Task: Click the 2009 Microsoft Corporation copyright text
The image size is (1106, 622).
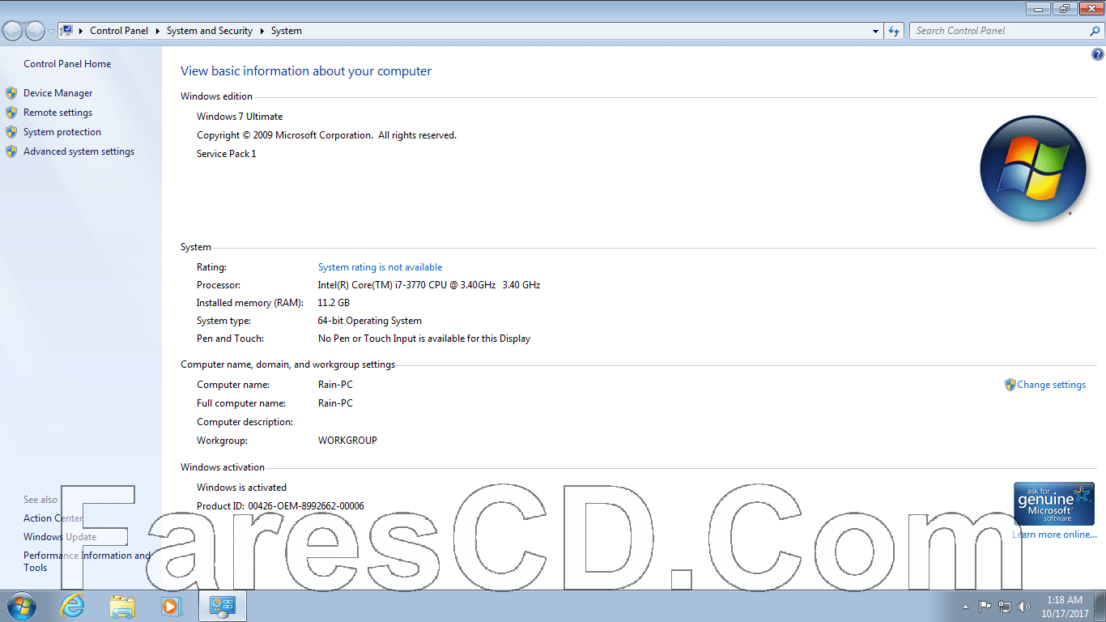Action: 326,135
